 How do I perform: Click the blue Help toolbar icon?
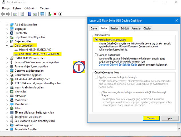(29, 14)
